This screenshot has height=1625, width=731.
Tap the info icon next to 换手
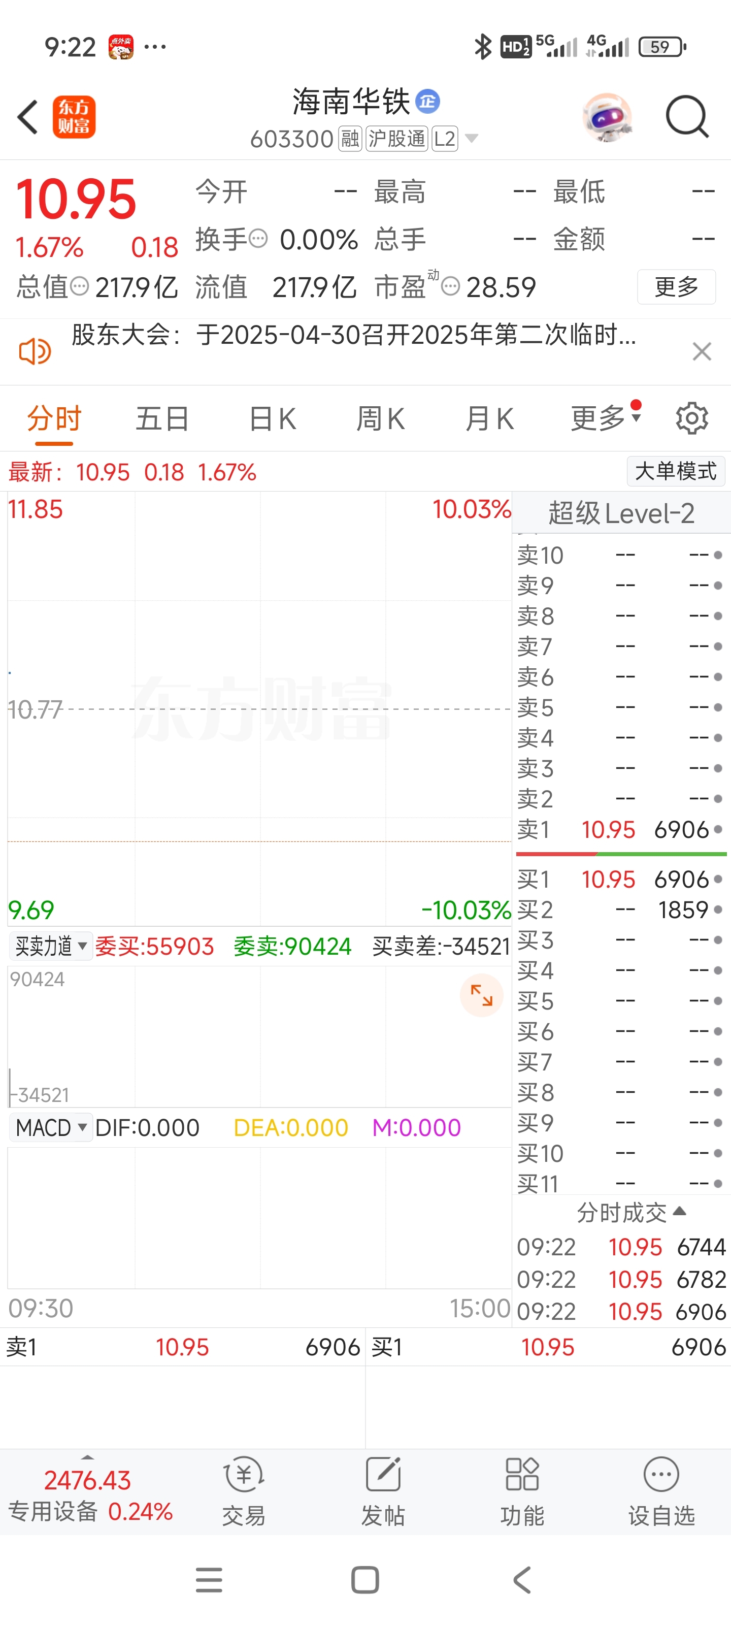pyautogui.click(x=258, y=239)
